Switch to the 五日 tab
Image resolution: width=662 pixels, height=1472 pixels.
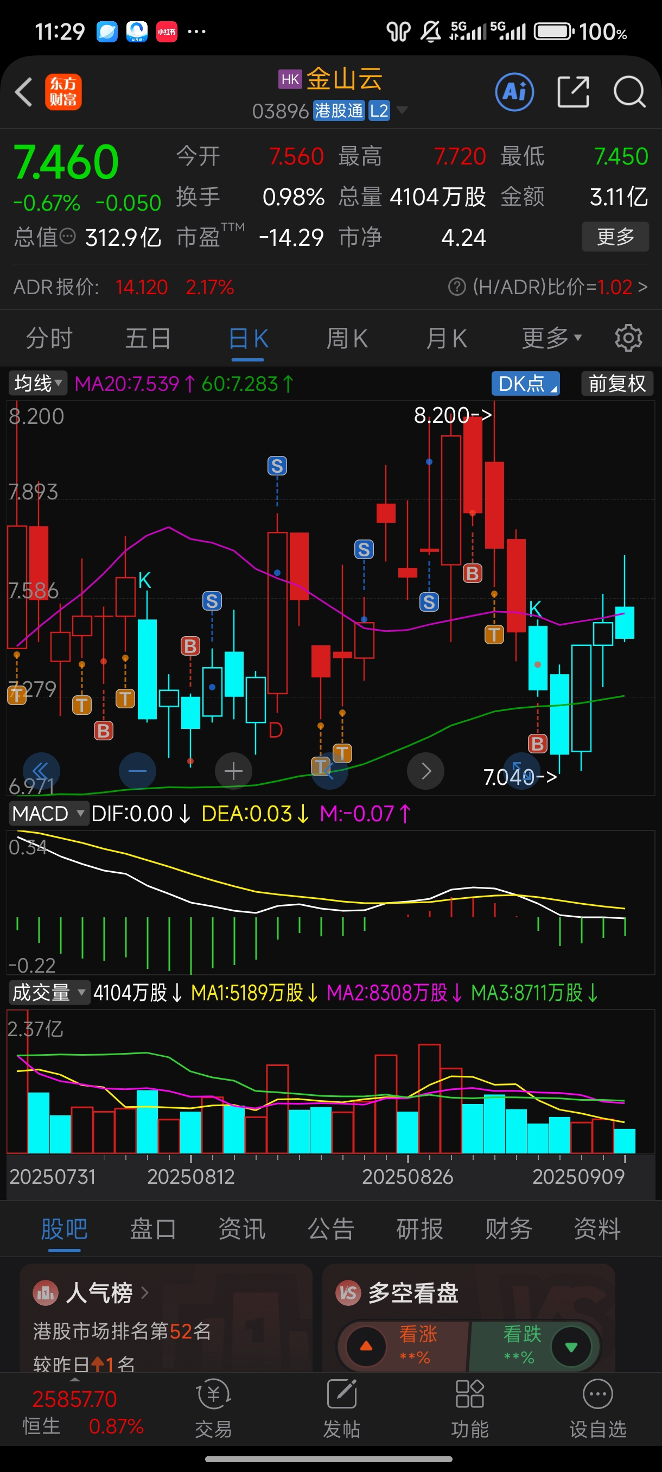coord(148,338)
